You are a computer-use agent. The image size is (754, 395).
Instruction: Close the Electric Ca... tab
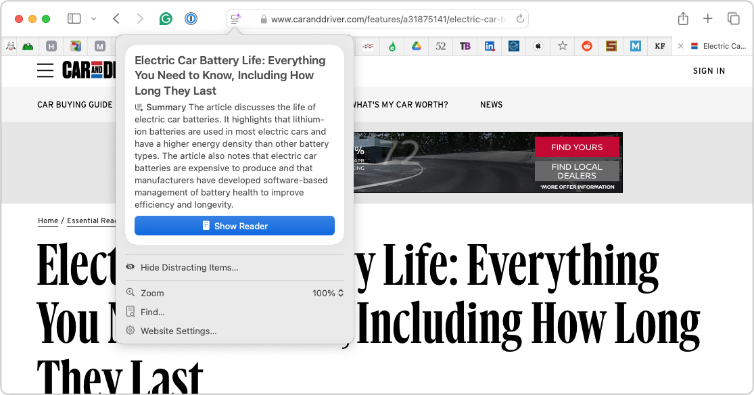(680, 46)
